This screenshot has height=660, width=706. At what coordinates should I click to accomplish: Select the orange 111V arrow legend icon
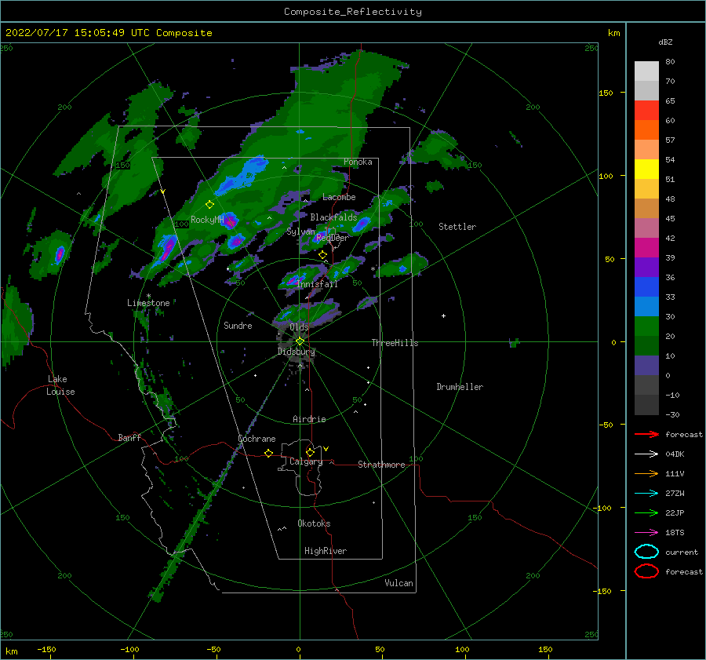pos(646,473)
